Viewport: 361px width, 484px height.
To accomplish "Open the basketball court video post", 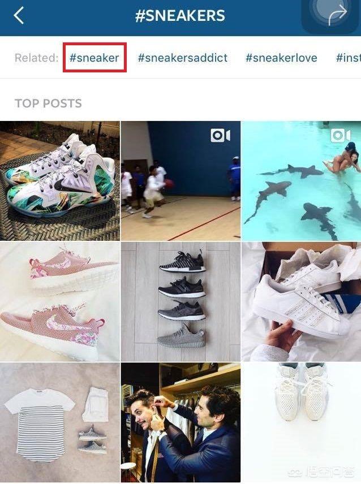I will pyautogui.click(x=180, y=180).
